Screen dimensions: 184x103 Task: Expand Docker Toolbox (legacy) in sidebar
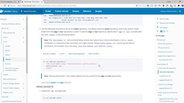(x=24, y=88)
